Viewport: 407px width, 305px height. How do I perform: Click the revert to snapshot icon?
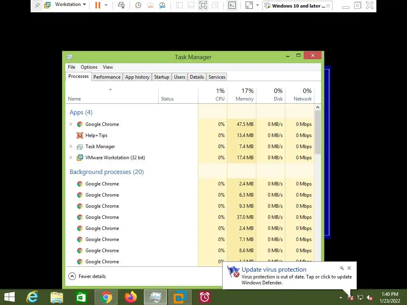(x=150, y=5)
